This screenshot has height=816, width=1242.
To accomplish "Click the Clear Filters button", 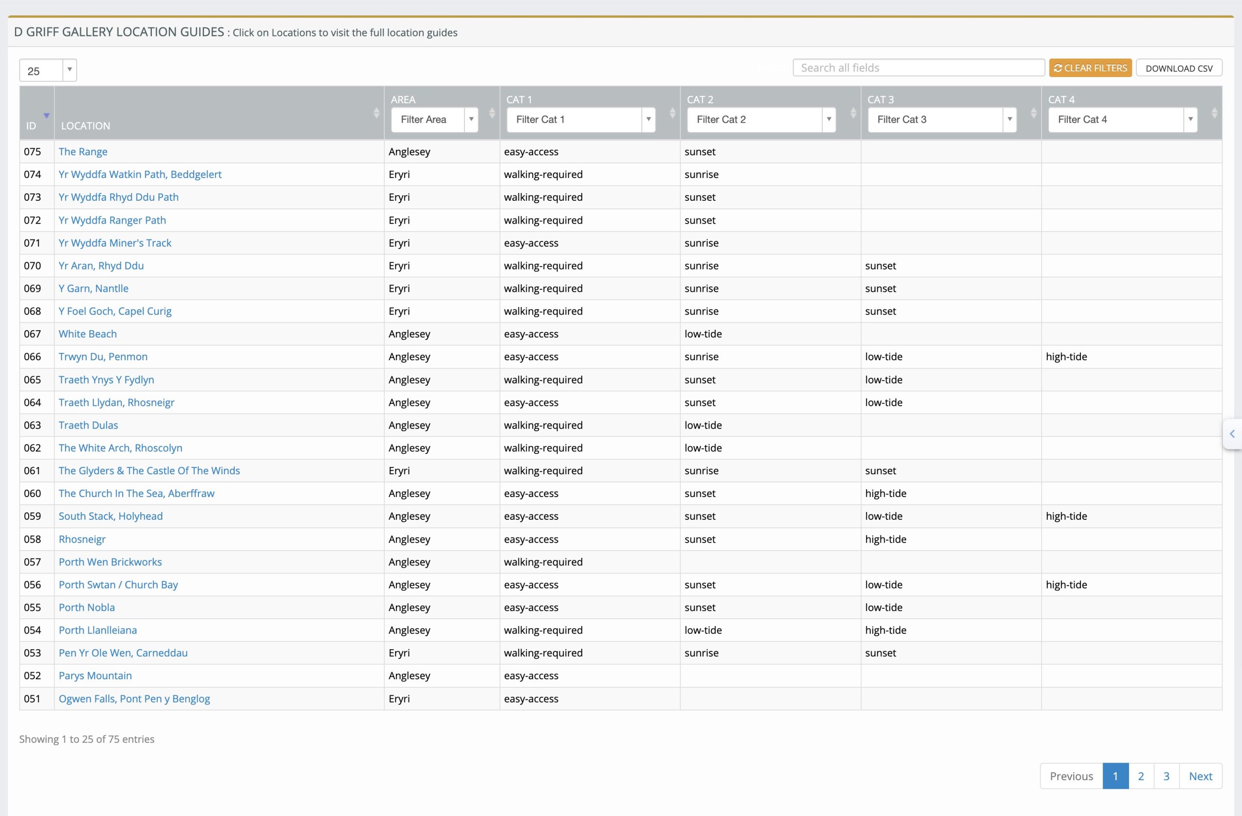I will point(1090,68).
